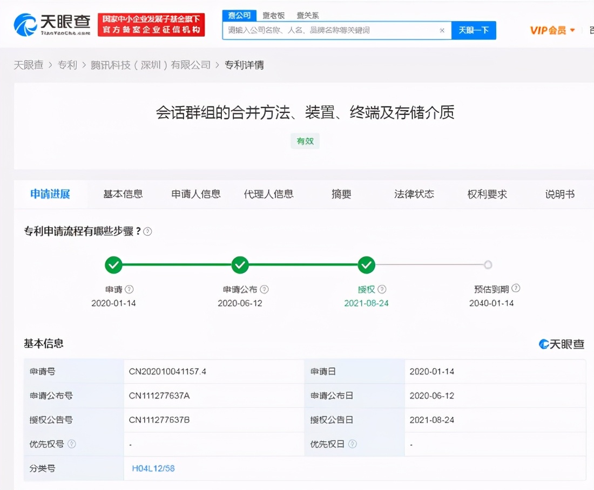Open 腾讯科技（深圳）有限公司 from the breadcrumb
This screenshot has width=594, height=490.
[151, 64]
